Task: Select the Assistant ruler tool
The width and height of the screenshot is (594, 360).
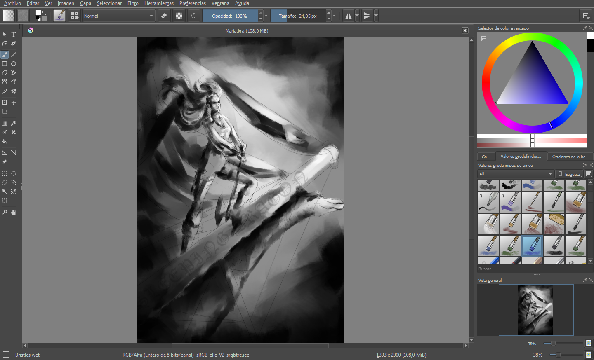Action: pos(5,153)
